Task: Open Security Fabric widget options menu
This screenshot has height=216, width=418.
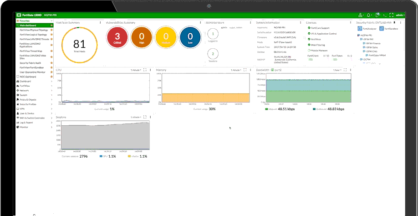Action: click(x=400, y=23)
